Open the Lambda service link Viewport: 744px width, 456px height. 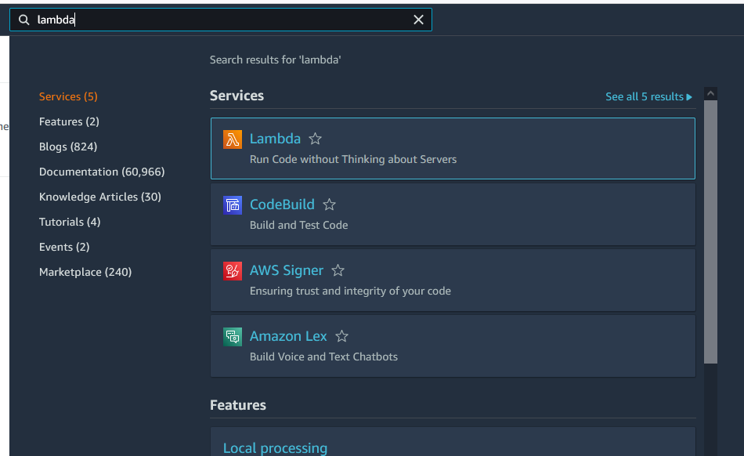pos(275,139)
